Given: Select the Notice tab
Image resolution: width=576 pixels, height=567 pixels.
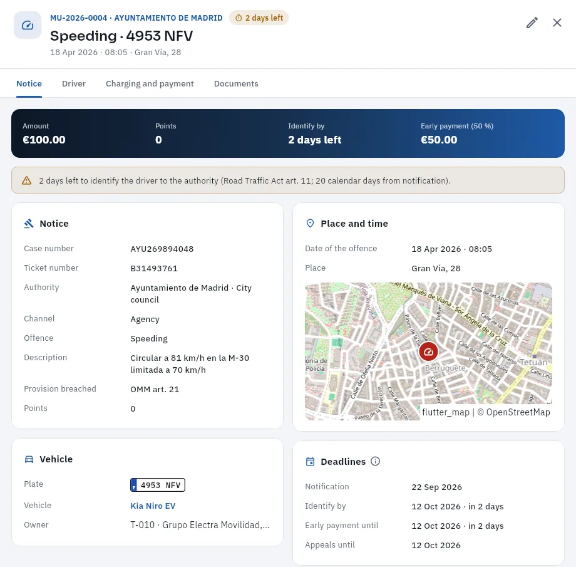Looking at the screenshot, I should pos(29,84).
